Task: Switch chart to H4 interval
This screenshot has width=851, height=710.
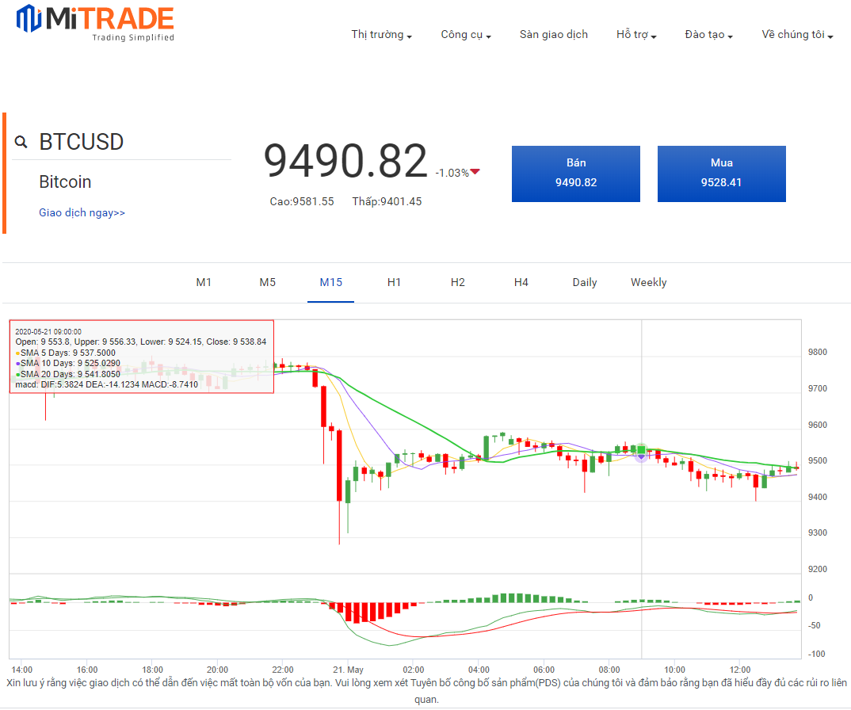Action: click(521, 283)
